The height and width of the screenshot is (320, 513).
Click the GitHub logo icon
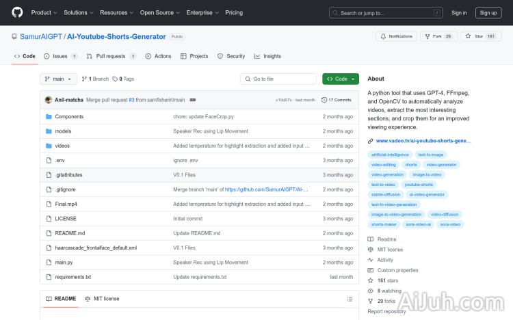coord(17,12)
